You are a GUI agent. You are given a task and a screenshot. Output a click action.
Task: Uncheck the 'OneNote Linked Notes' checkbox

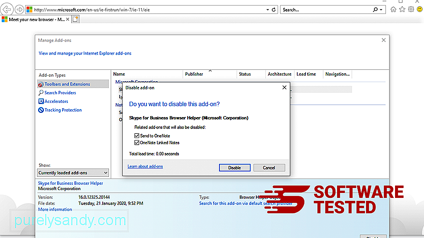pos(137,143)
